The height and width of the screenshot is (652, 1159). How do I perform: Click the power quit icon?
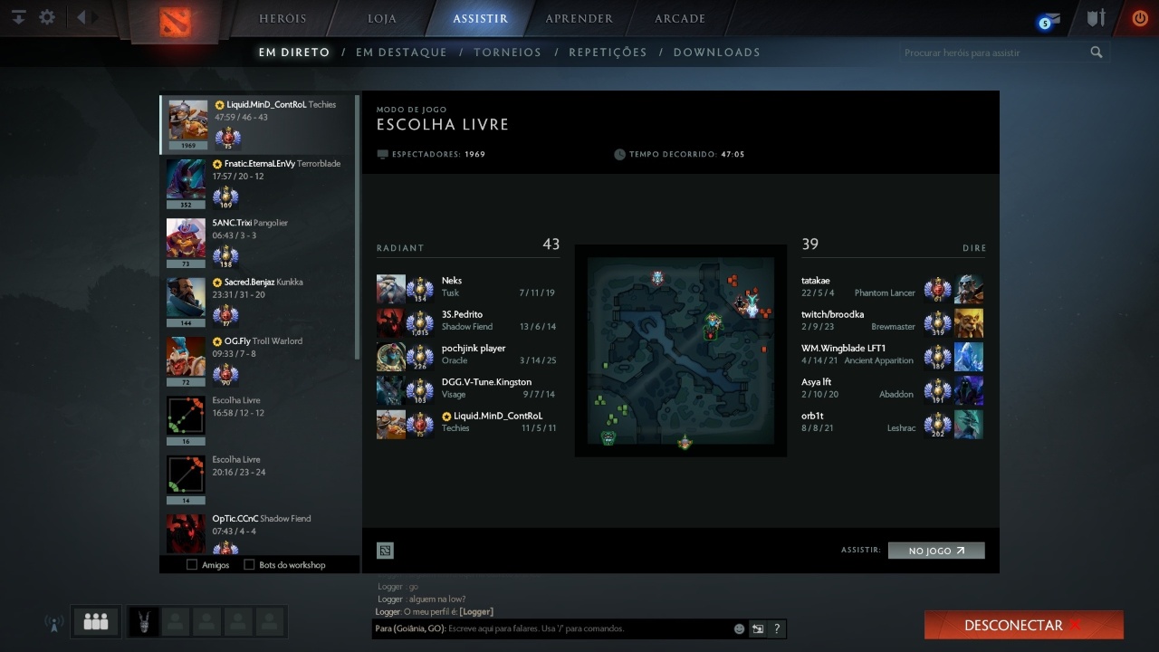coord(1139,18)
